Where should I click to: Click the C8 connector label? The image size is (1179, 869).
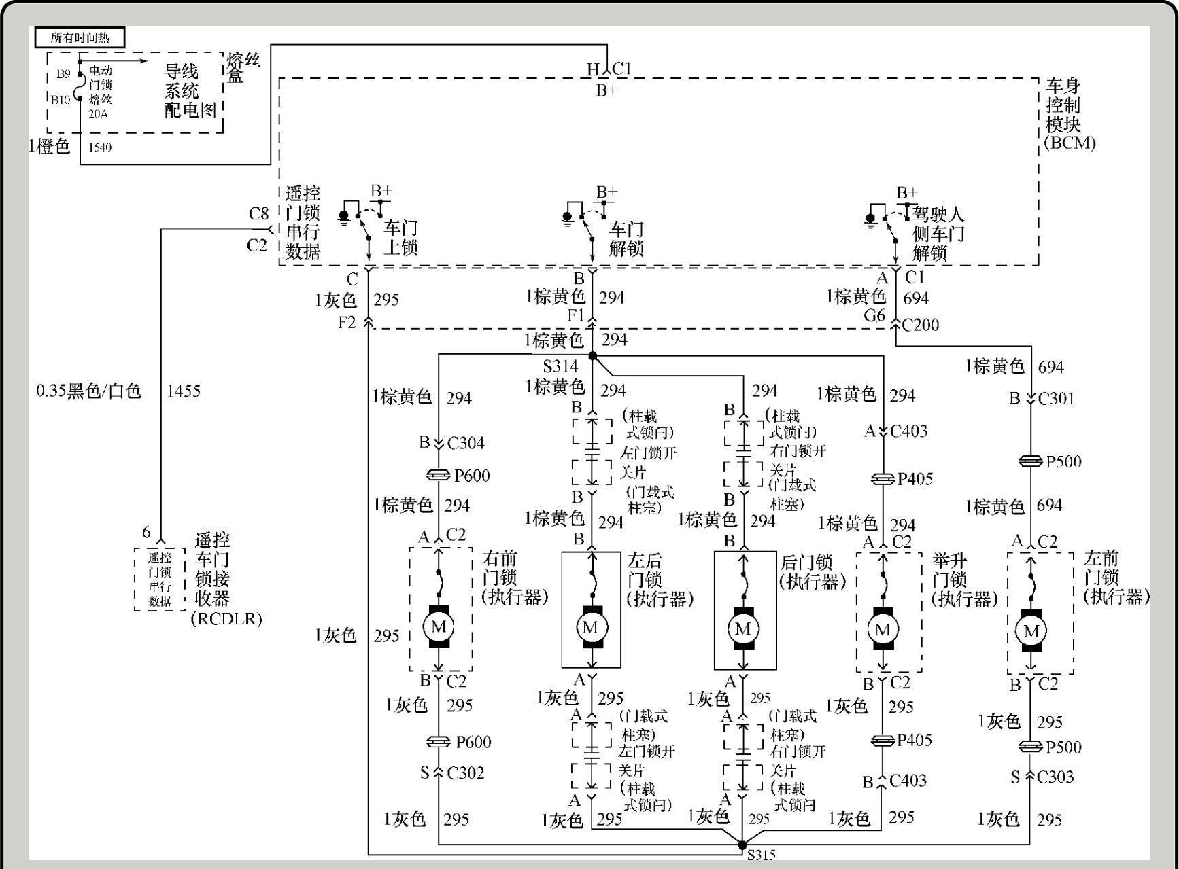258,213
